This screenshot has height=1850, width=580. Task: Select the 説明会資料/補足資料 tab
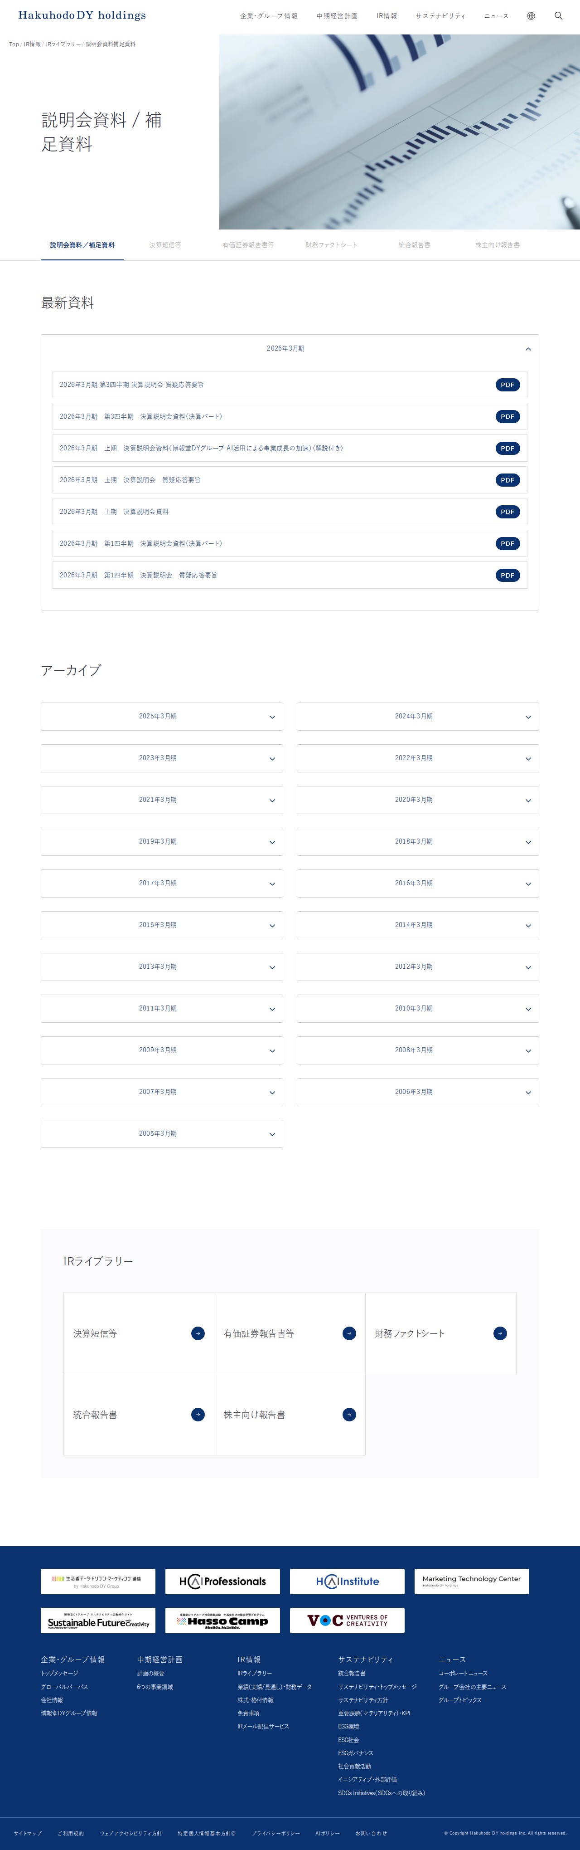(x=82, y=246)
